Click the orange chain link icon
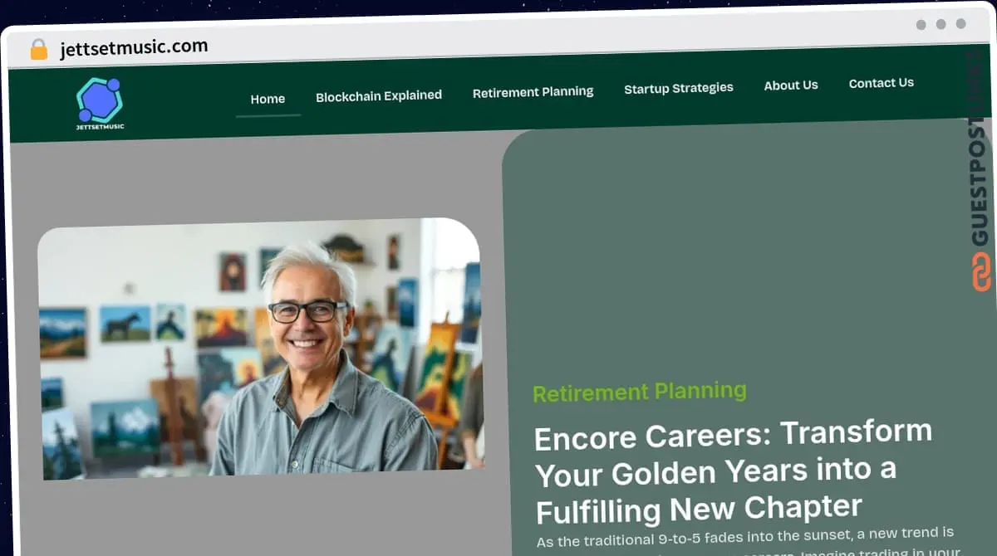This screenshot has height=556, width=997. click(x=981, y=271)
